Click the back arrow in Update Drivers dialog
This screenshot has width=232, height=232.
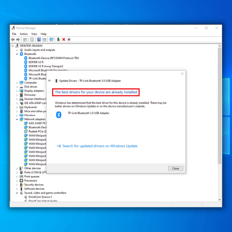pyautogui.click(x=50, y=81)
